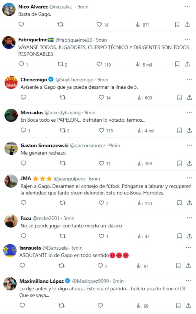Open Gaston Smorczewski's profile name
This screenshot has width=196, height=314.
(44, 145)
